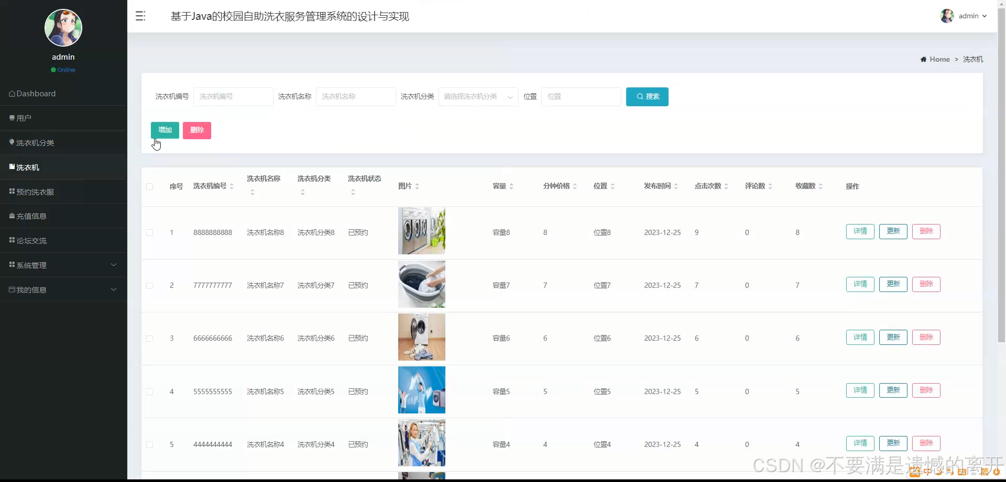
Task: Open the image thumbnail for 洗衣机名称6
Action: coord(422,337)
